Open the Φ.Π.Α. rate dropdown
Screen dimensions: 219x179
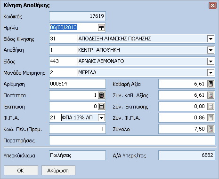click(x=101, y=118)
